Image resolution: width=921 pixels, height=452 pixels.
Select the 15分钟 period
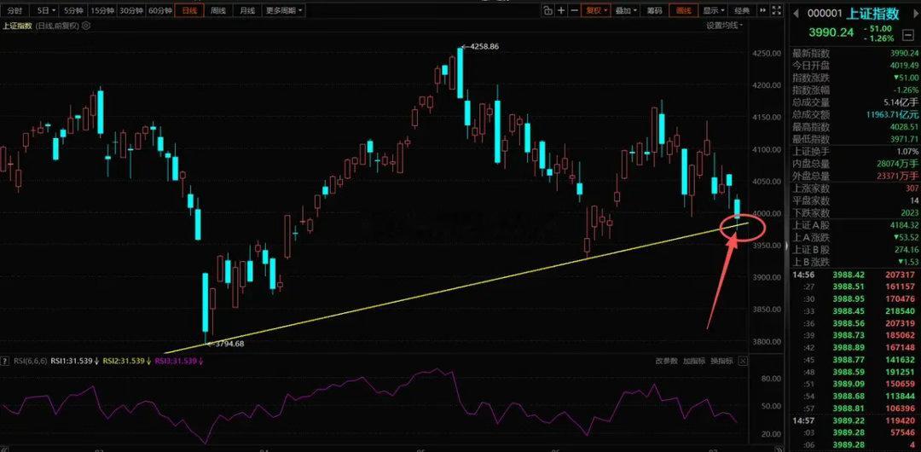pos(102,10)
